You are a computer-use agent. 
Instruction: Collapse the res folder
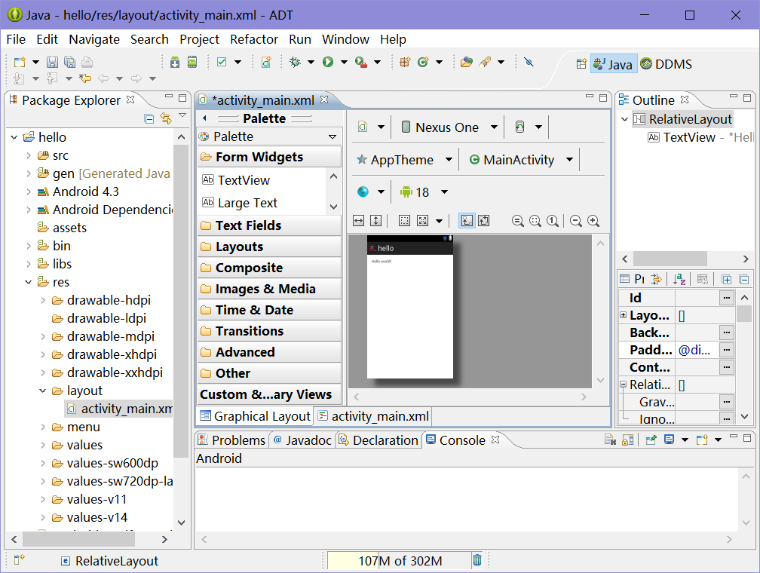pyautogui.click(x=29, y=282)
